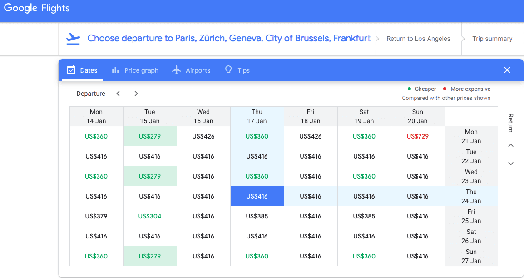Select Thu 17 Jan column header
Image resolution: width=524 pixels, height=278 pixels.
click(x=257, y=116)
